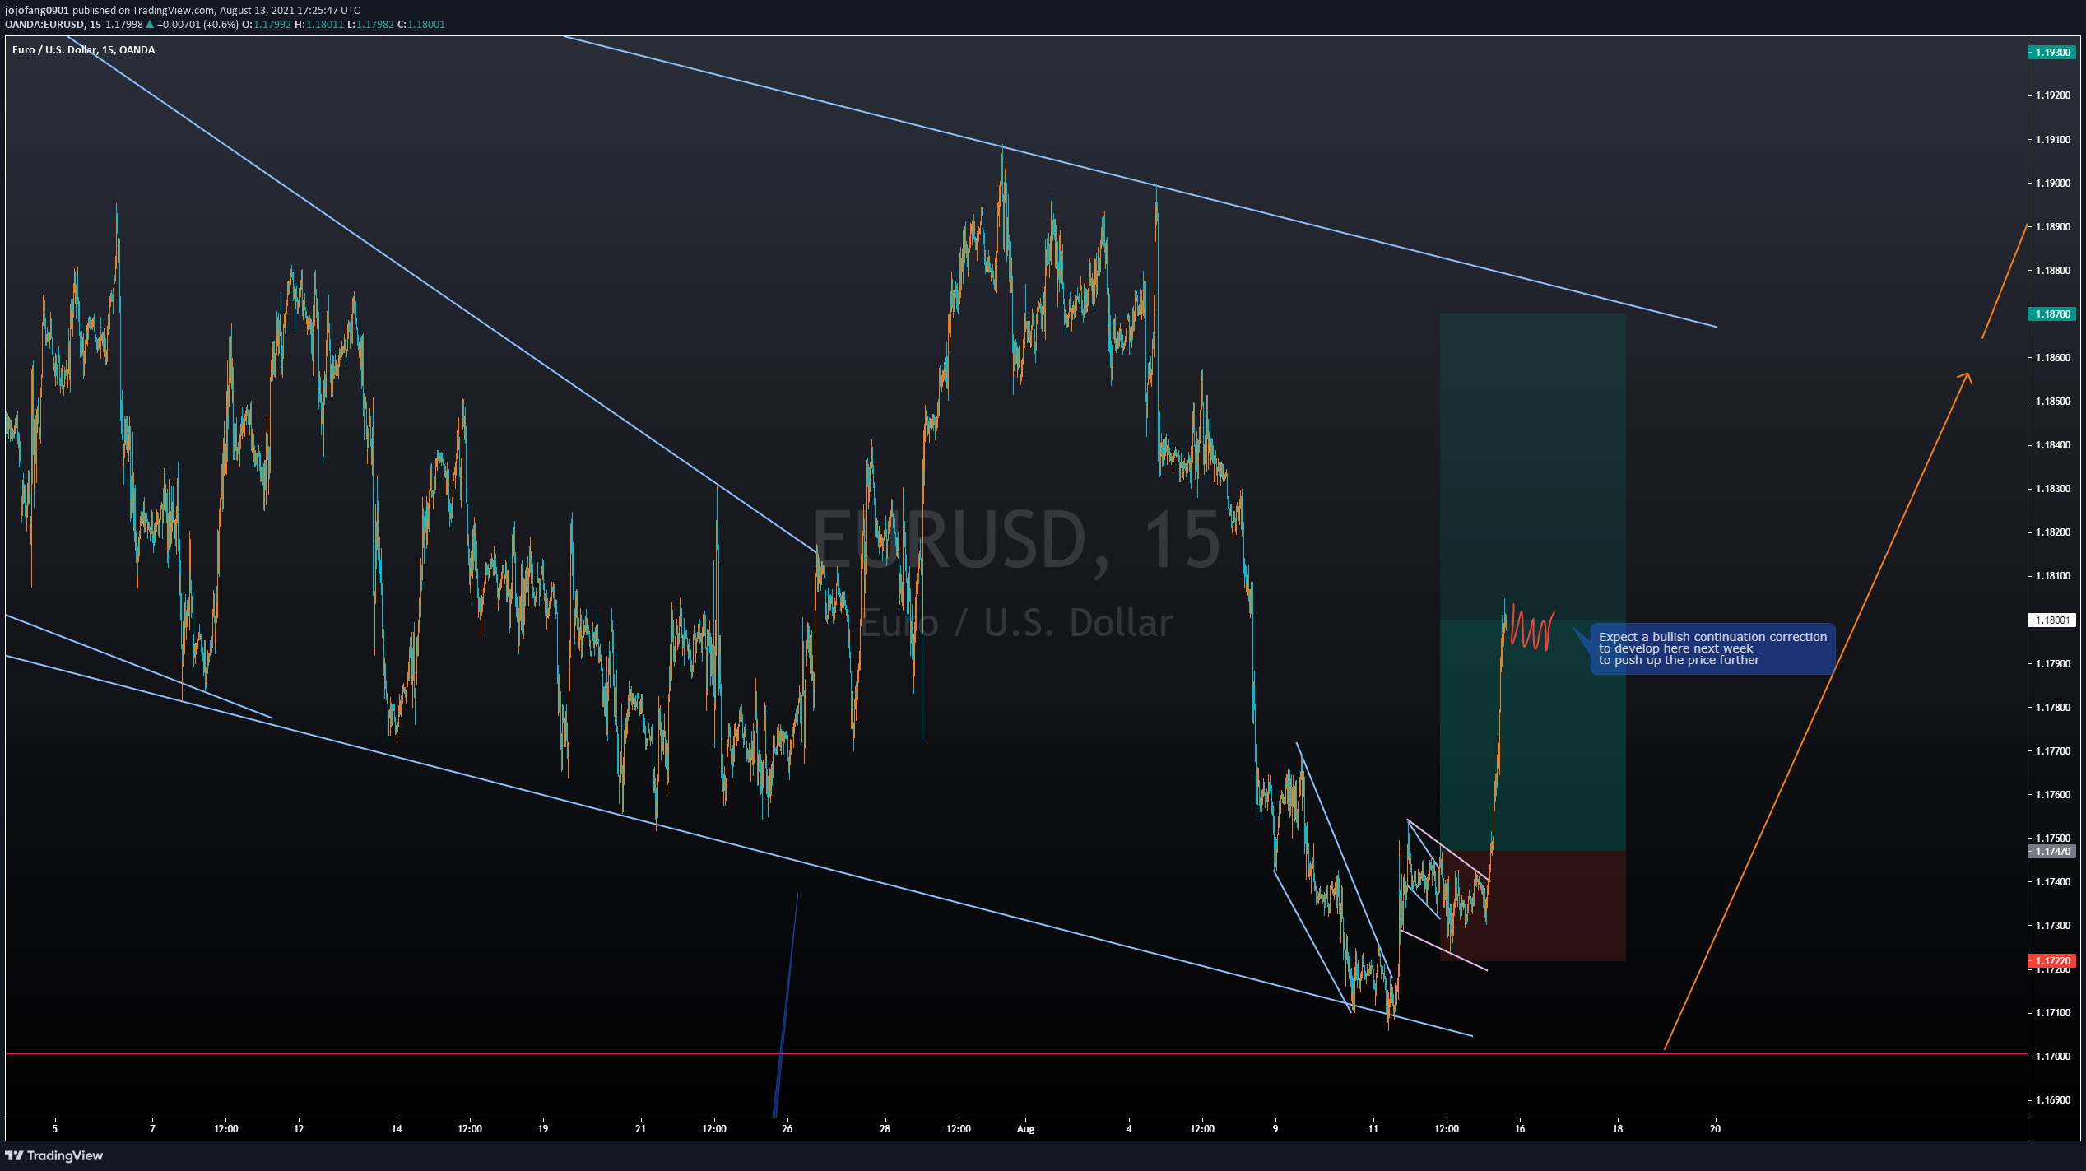The height and width of the screenshot is (1171, 2086).
Task: Click the TradingView logo at bottom left
Action: [x=53, y=1155]
